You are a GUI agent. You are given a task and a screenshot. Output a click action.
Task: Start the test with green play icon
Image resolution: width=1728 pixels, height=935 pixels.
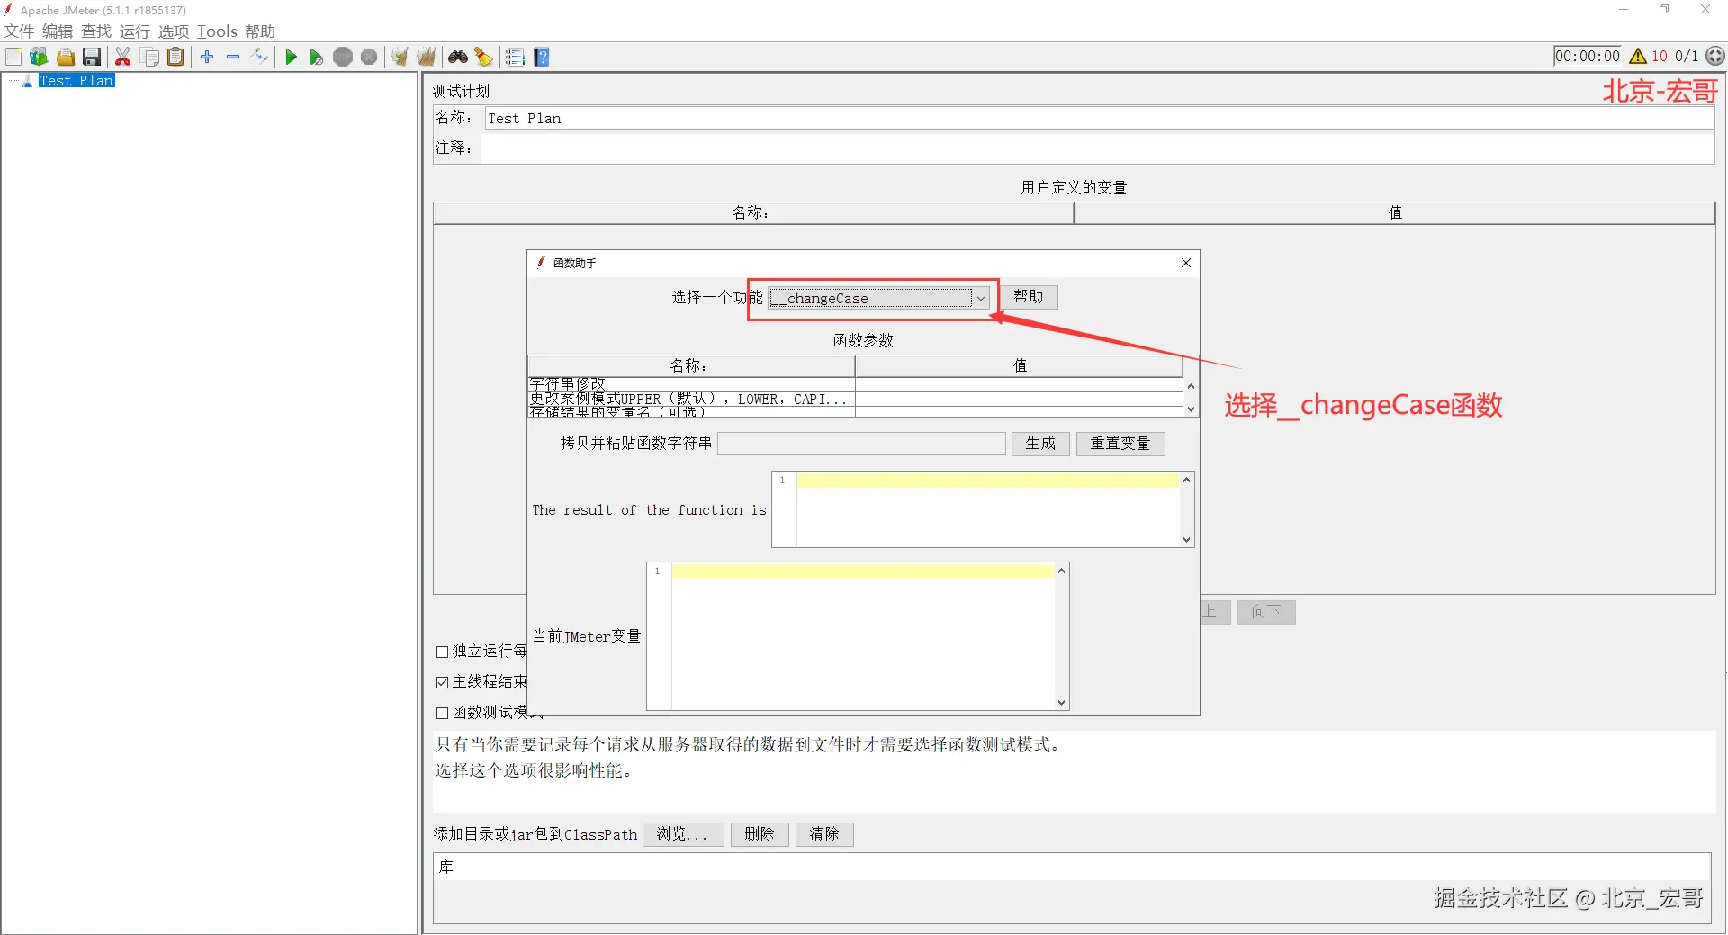click(291, 57)
